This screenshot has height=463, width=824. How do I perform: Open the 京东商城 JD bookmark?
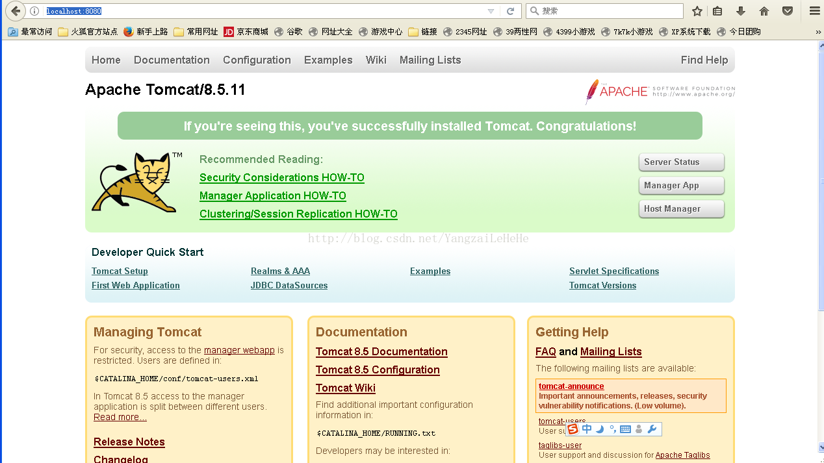click(246, 31)
